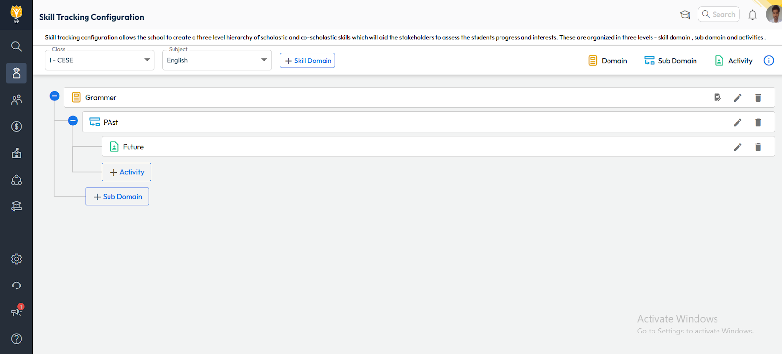
Task: Open the help question mark icon
Action: 16,339
